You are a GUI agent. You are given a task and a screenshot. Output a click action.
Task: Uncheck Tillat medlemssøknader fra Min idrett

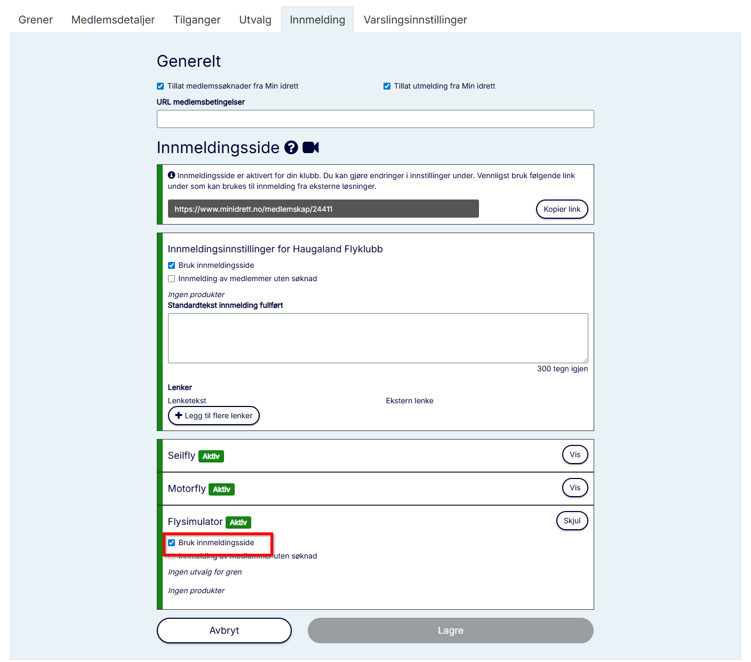pos(161,86)
